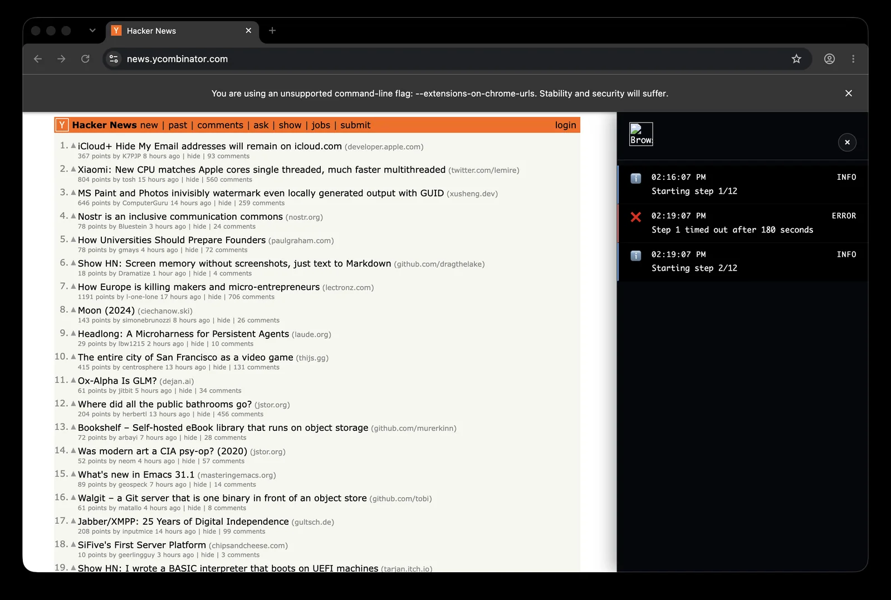Screen dimensions: 891x600
Task: Upvote the modern art CIA psy-op story
Action: 73,450
